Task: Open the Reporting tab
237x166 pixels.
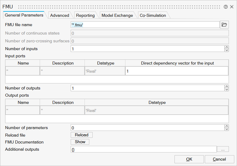Action: point(85,15)
